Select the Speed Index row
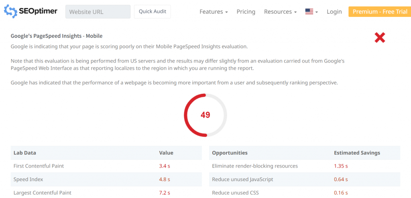411x198 pixels. click(28, 179)
